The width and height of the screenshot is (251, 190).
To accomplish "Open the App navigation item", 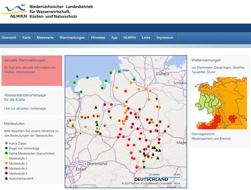I will 114,38.
